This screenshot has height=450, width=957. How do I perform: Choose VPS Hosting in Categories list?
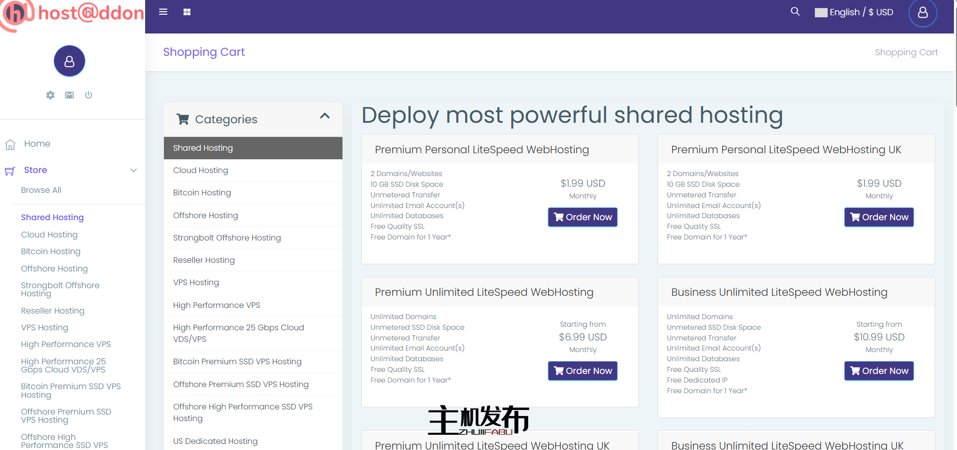(x=253, y=283)
